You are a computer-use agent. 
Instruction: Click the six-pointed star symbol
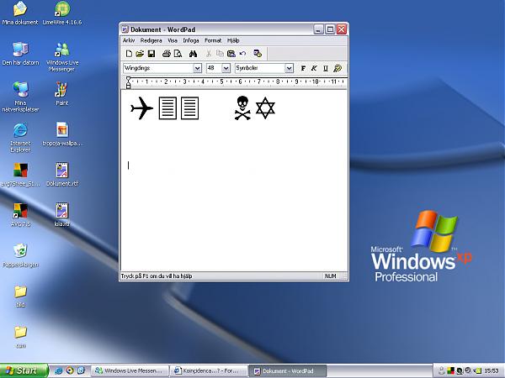[x=265, y=108]
